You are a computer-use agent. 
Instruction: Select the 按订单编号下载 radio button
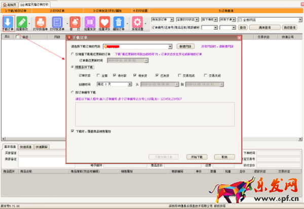click(73, 93)
